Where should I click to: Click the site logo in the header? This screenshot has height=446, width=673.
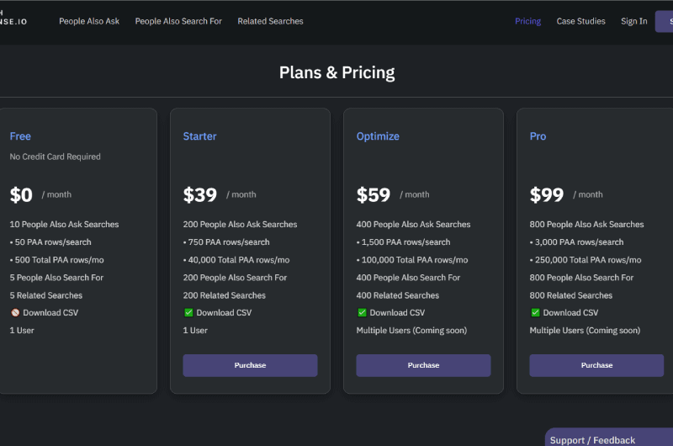tap(13, 18)
